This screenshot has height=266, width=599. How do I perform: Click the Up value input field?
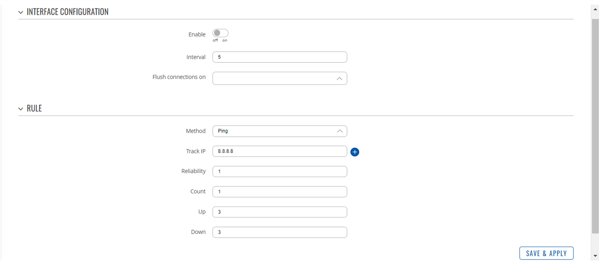[x=280, y=212]
